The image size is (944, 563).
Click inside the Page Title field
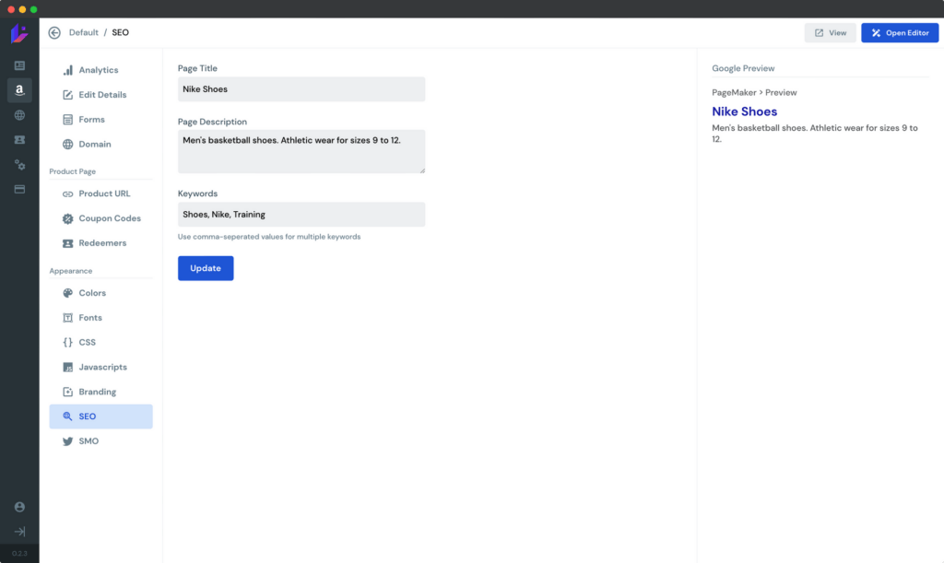(301, 88)
